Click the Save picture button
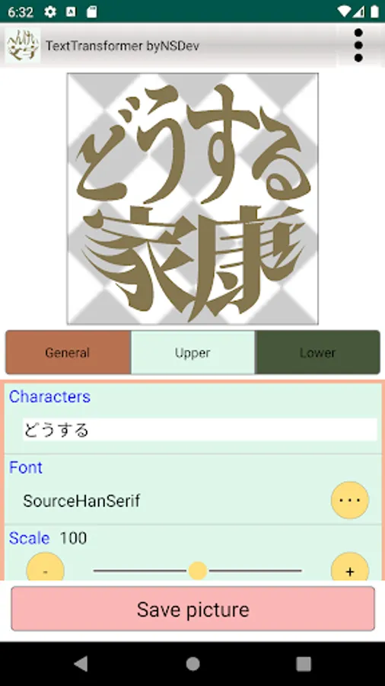This screenshot has height=686, width=385. [192, 609]
